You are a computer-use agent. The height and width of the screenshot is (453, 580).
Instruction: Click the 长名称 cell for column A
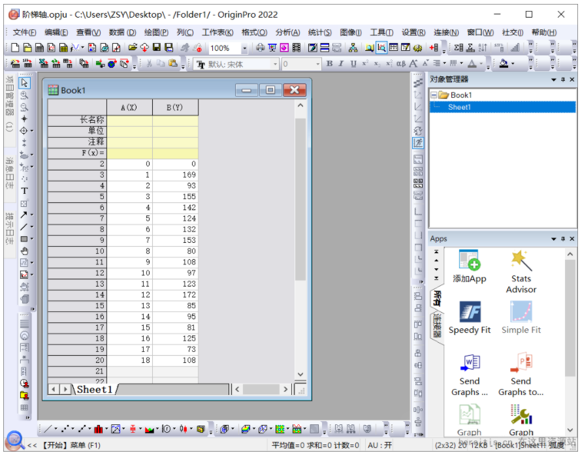(129, 120)
